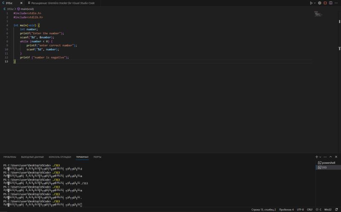This screenshot has width=341, height=212.
Task: Select the ТЕРМИНАЛ panel tab
Action: tap(82, 157)
